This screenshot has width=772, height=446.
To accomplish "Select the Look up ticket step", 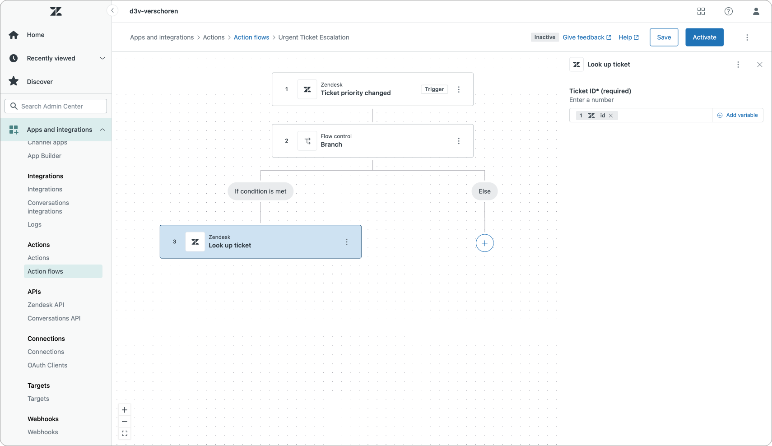I will (260, 242).
